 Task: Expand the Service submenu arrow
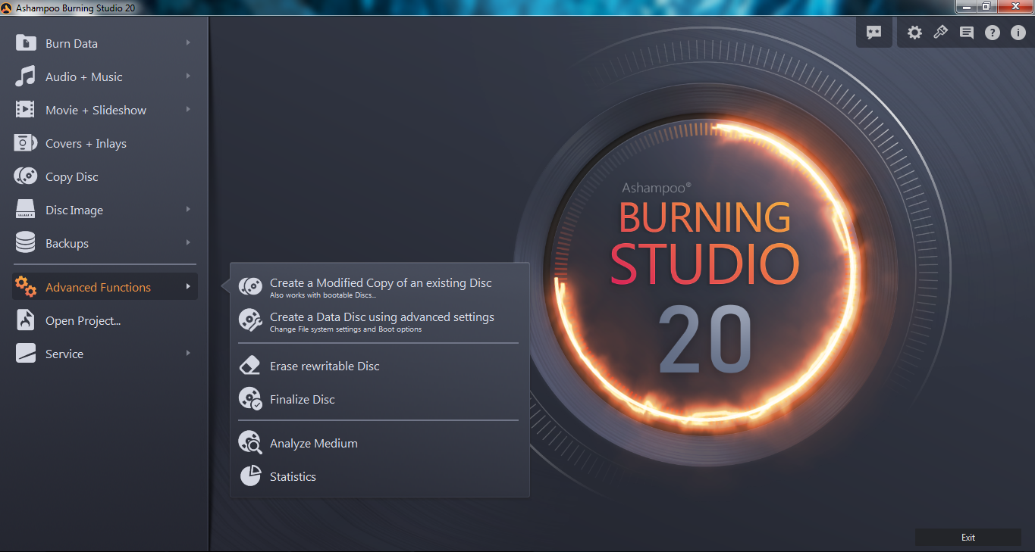[x=188, y=354]
